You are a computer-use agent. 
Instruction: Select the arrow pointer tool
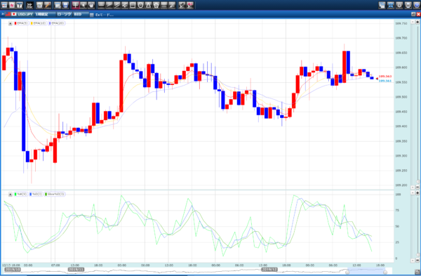coord(83,5)
